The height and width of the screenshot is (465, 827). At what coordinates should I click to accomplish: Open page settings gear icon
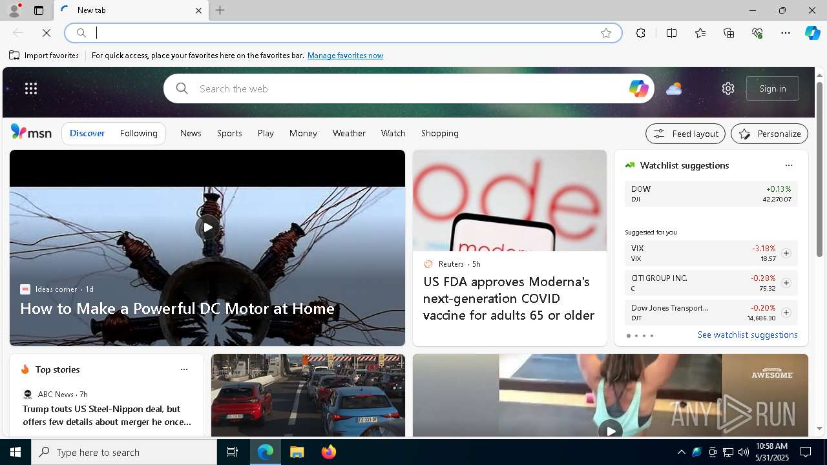[x=728, y=88]
